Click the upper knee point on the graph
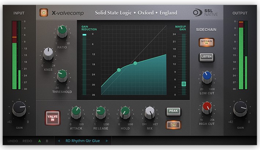This screenshot has height=150, width=260. coord(135,63)
